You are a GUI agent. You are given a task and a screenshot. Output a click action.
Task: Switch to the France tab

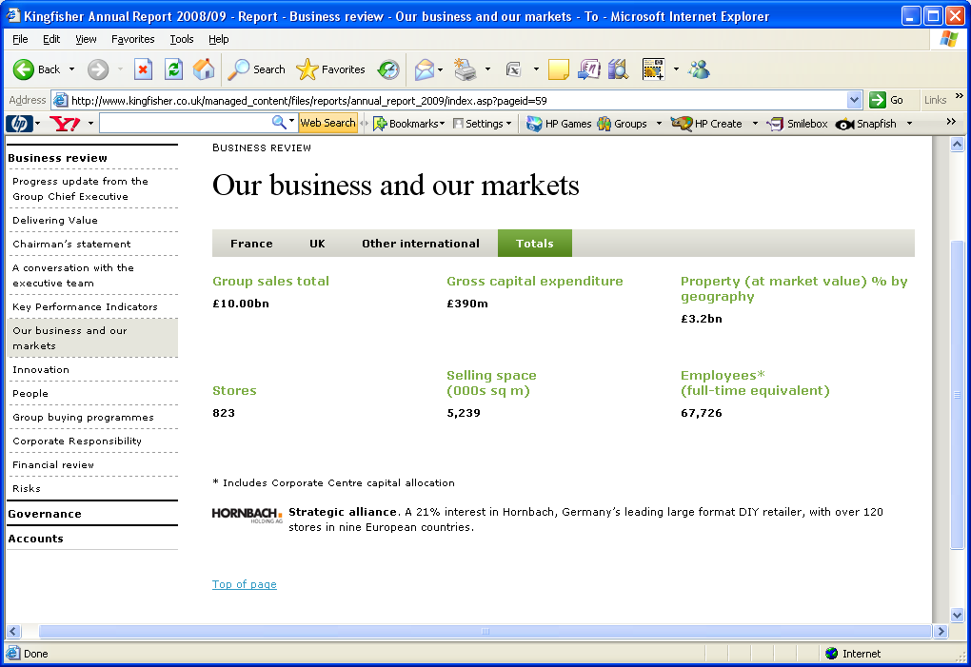pos(251,244)
